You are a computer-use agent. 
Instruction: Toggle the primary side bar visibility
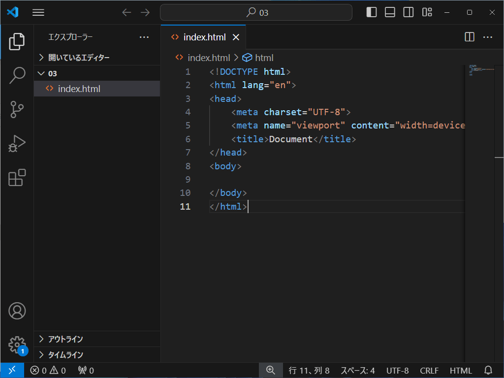click(x=372, y=12)
